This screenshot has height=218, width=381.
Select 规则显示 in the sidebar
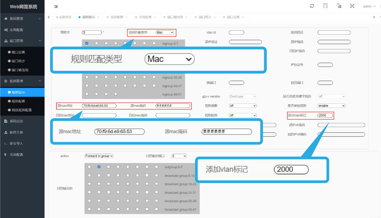(22, 92)
